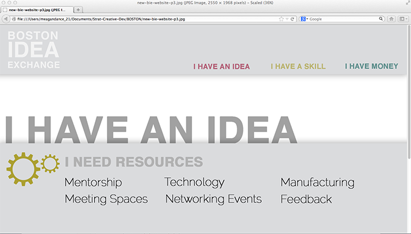Image resolution: width=411 pixels, height=234 pixels.
Task: Select the Mentorship resource link
Action: [x=93, y=183]
